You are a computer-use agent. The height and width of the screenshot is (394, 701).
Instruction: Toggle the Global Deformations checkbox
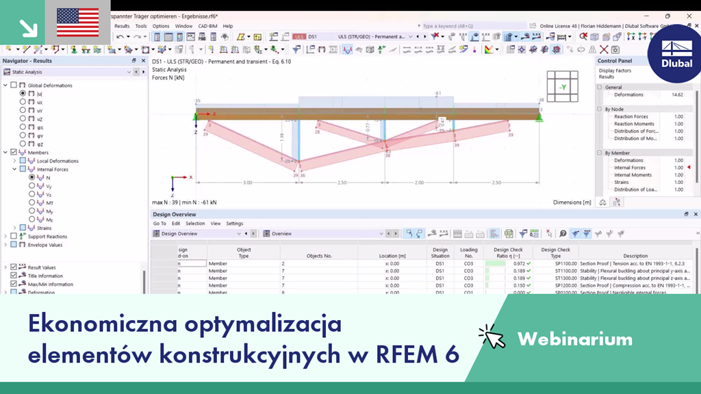click(x=14, y=85)
